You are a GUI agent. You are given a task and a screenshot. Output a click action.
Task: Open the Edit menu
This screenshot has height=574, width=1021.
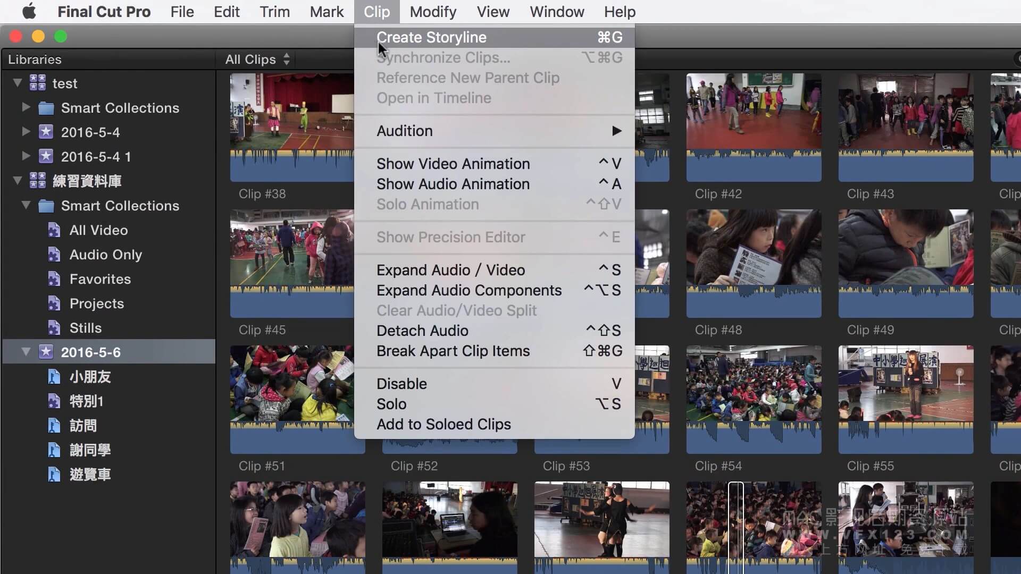coord(227,12)
